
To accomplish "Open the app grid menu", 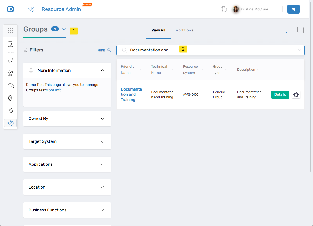I will pyautogui.click(x=10, y=30).
